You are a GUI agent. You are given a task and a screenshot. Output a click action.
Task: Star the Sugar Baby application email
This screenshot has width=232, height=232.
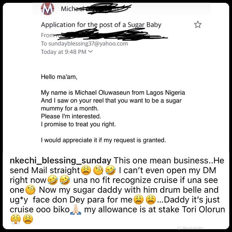point(198,25)
